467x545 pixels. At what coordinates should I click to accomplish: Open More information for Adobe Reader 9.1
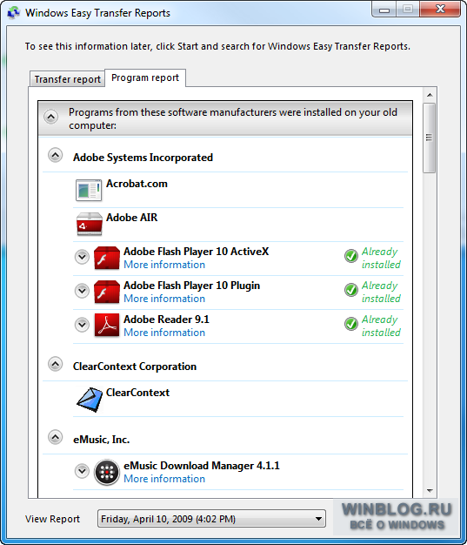(164, 333)
